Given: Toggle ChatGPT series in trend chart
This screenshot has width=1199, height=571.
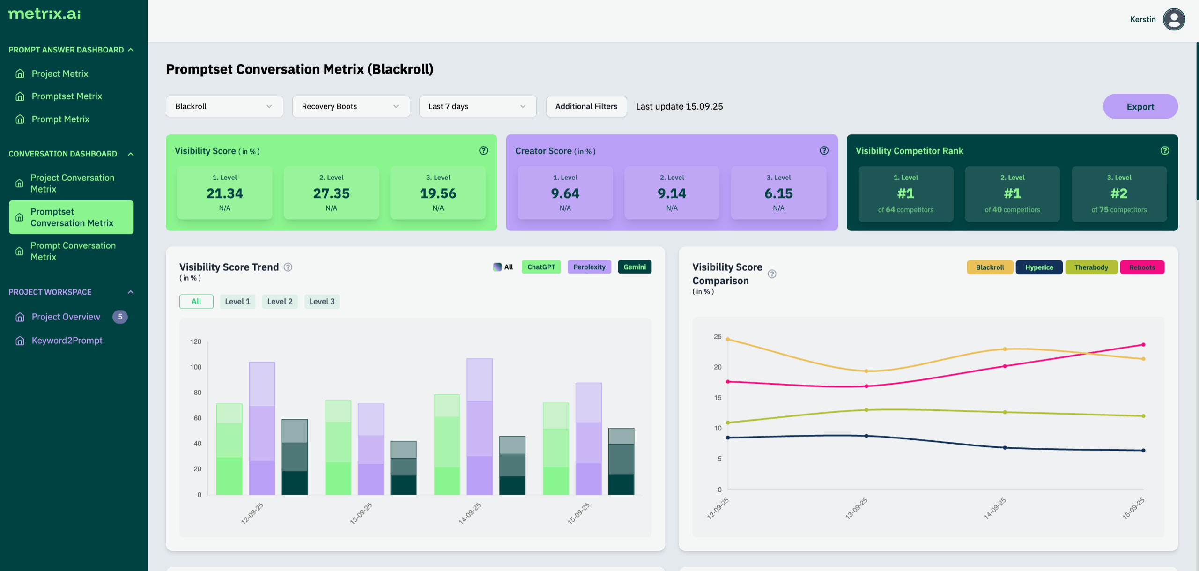Looking at the screenshot, I should (x=541, y=267).
